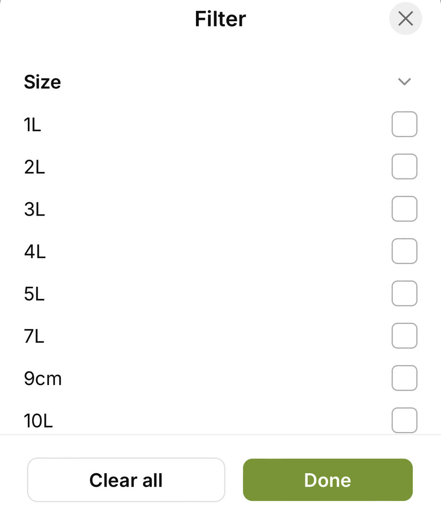Click the 5L label text
The height and width of the screenshot is (510, 441).
click(x=34, y=294)
